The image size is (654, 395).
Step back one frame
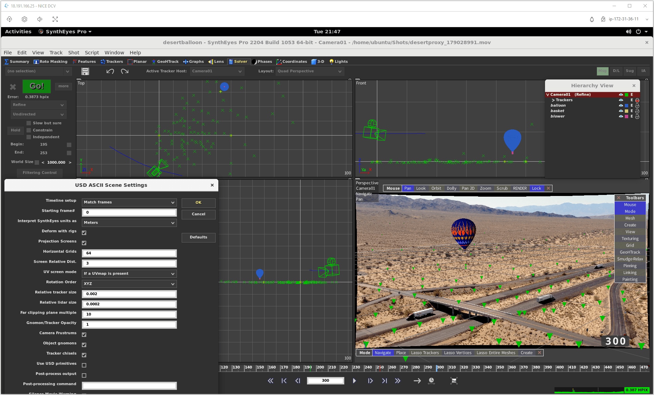tap(298, 381)
